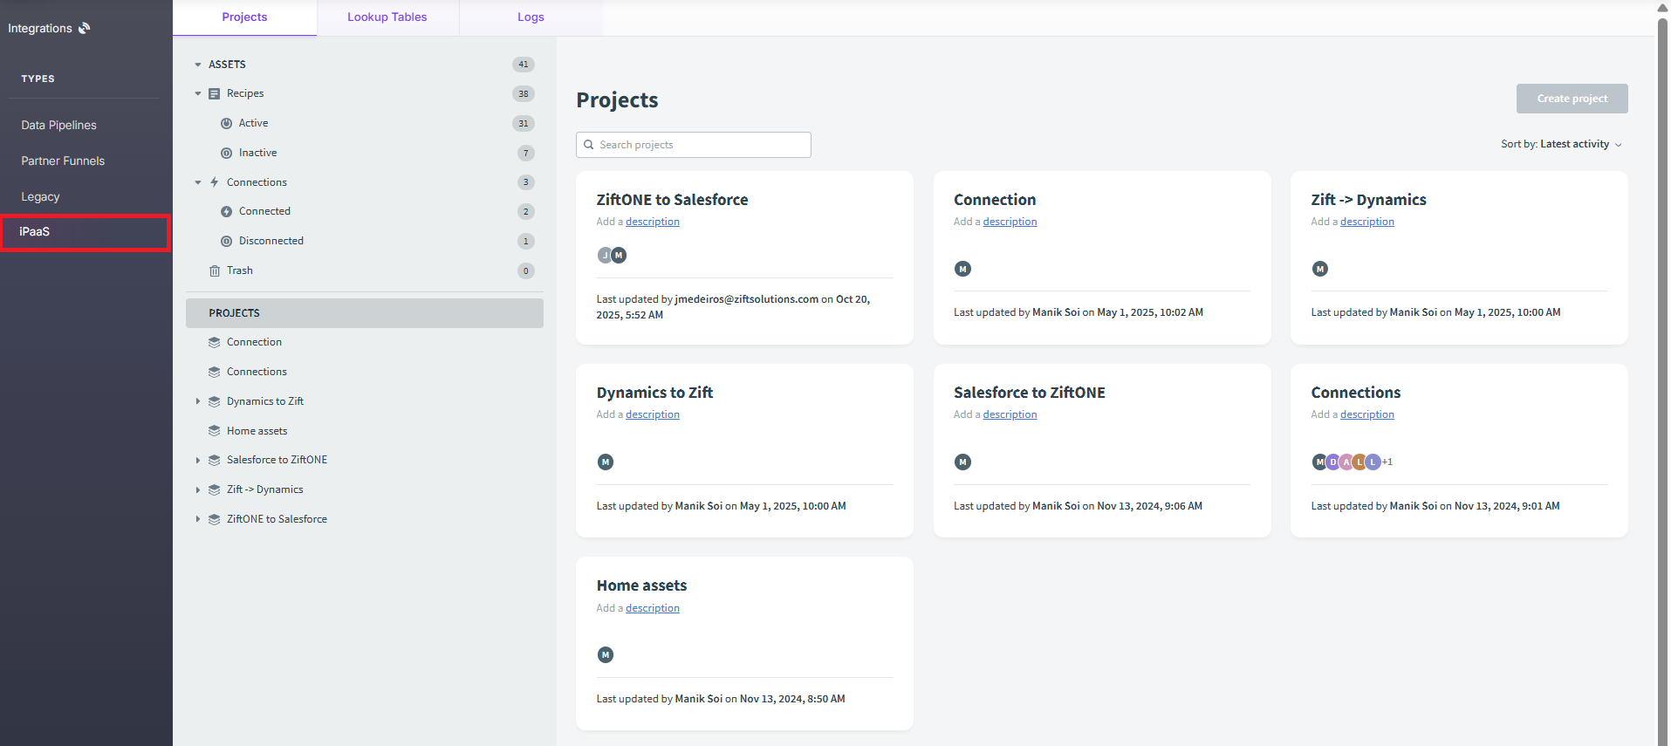Click the M avatar on Dynamics to Zift card
This screenshot has height=746, width=1671.
pos(606,462)
